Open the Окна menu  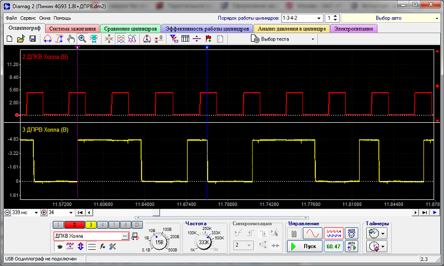44,18
